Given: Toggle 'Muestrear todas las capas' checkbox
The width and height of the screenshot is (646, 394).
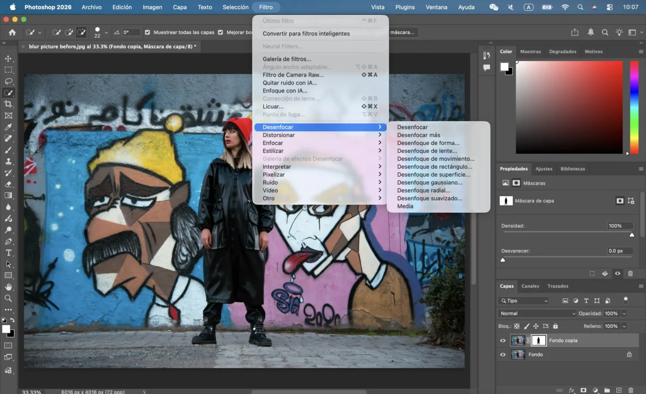Looking at the screenshot, I should pos(148,32).
